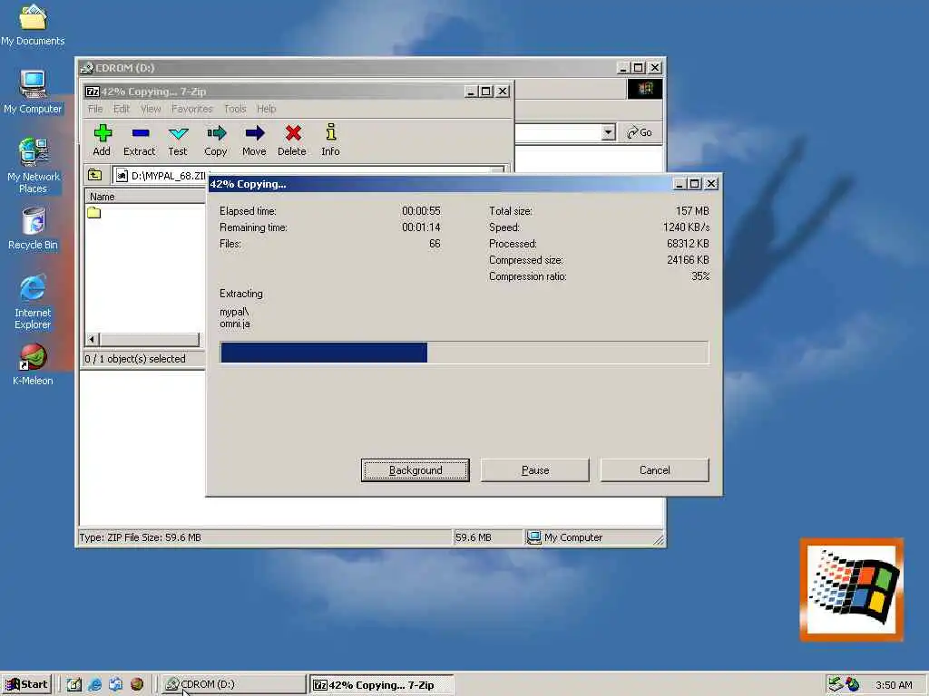Click the safely remove hardware tray icon
929x696 pixels.
tap(836, 684)
